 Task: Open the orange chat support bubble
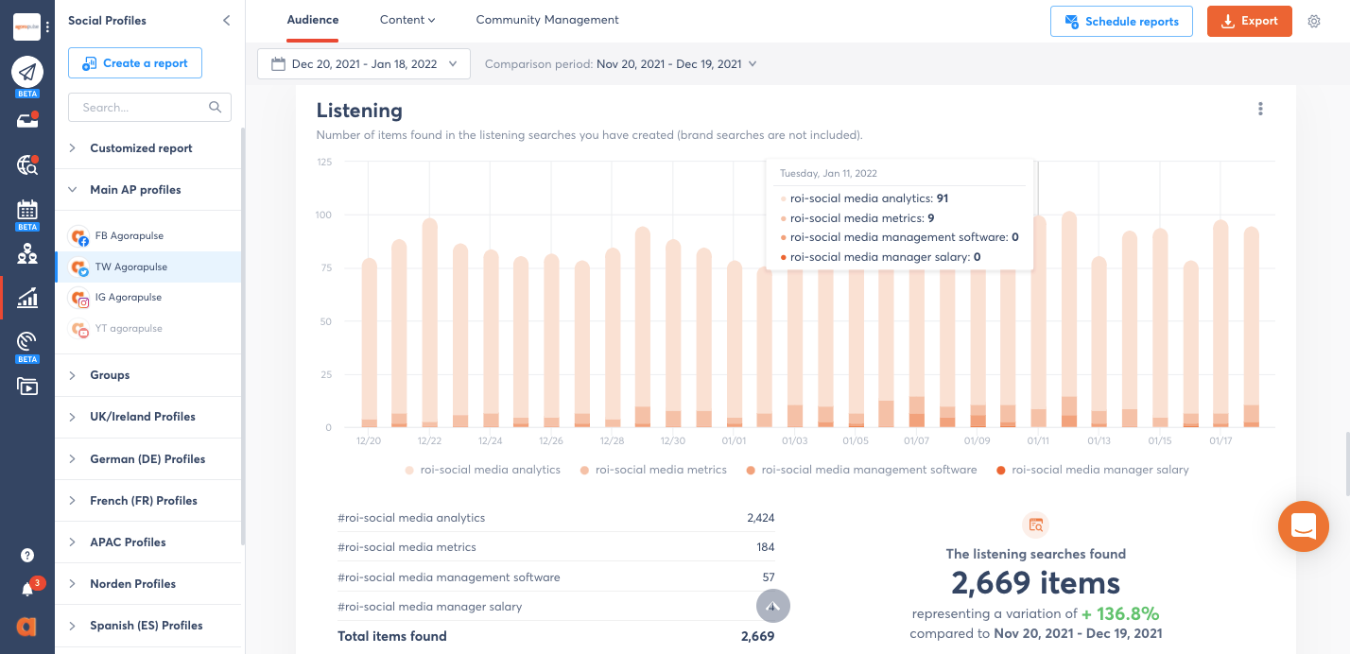tap(1303, 526)
